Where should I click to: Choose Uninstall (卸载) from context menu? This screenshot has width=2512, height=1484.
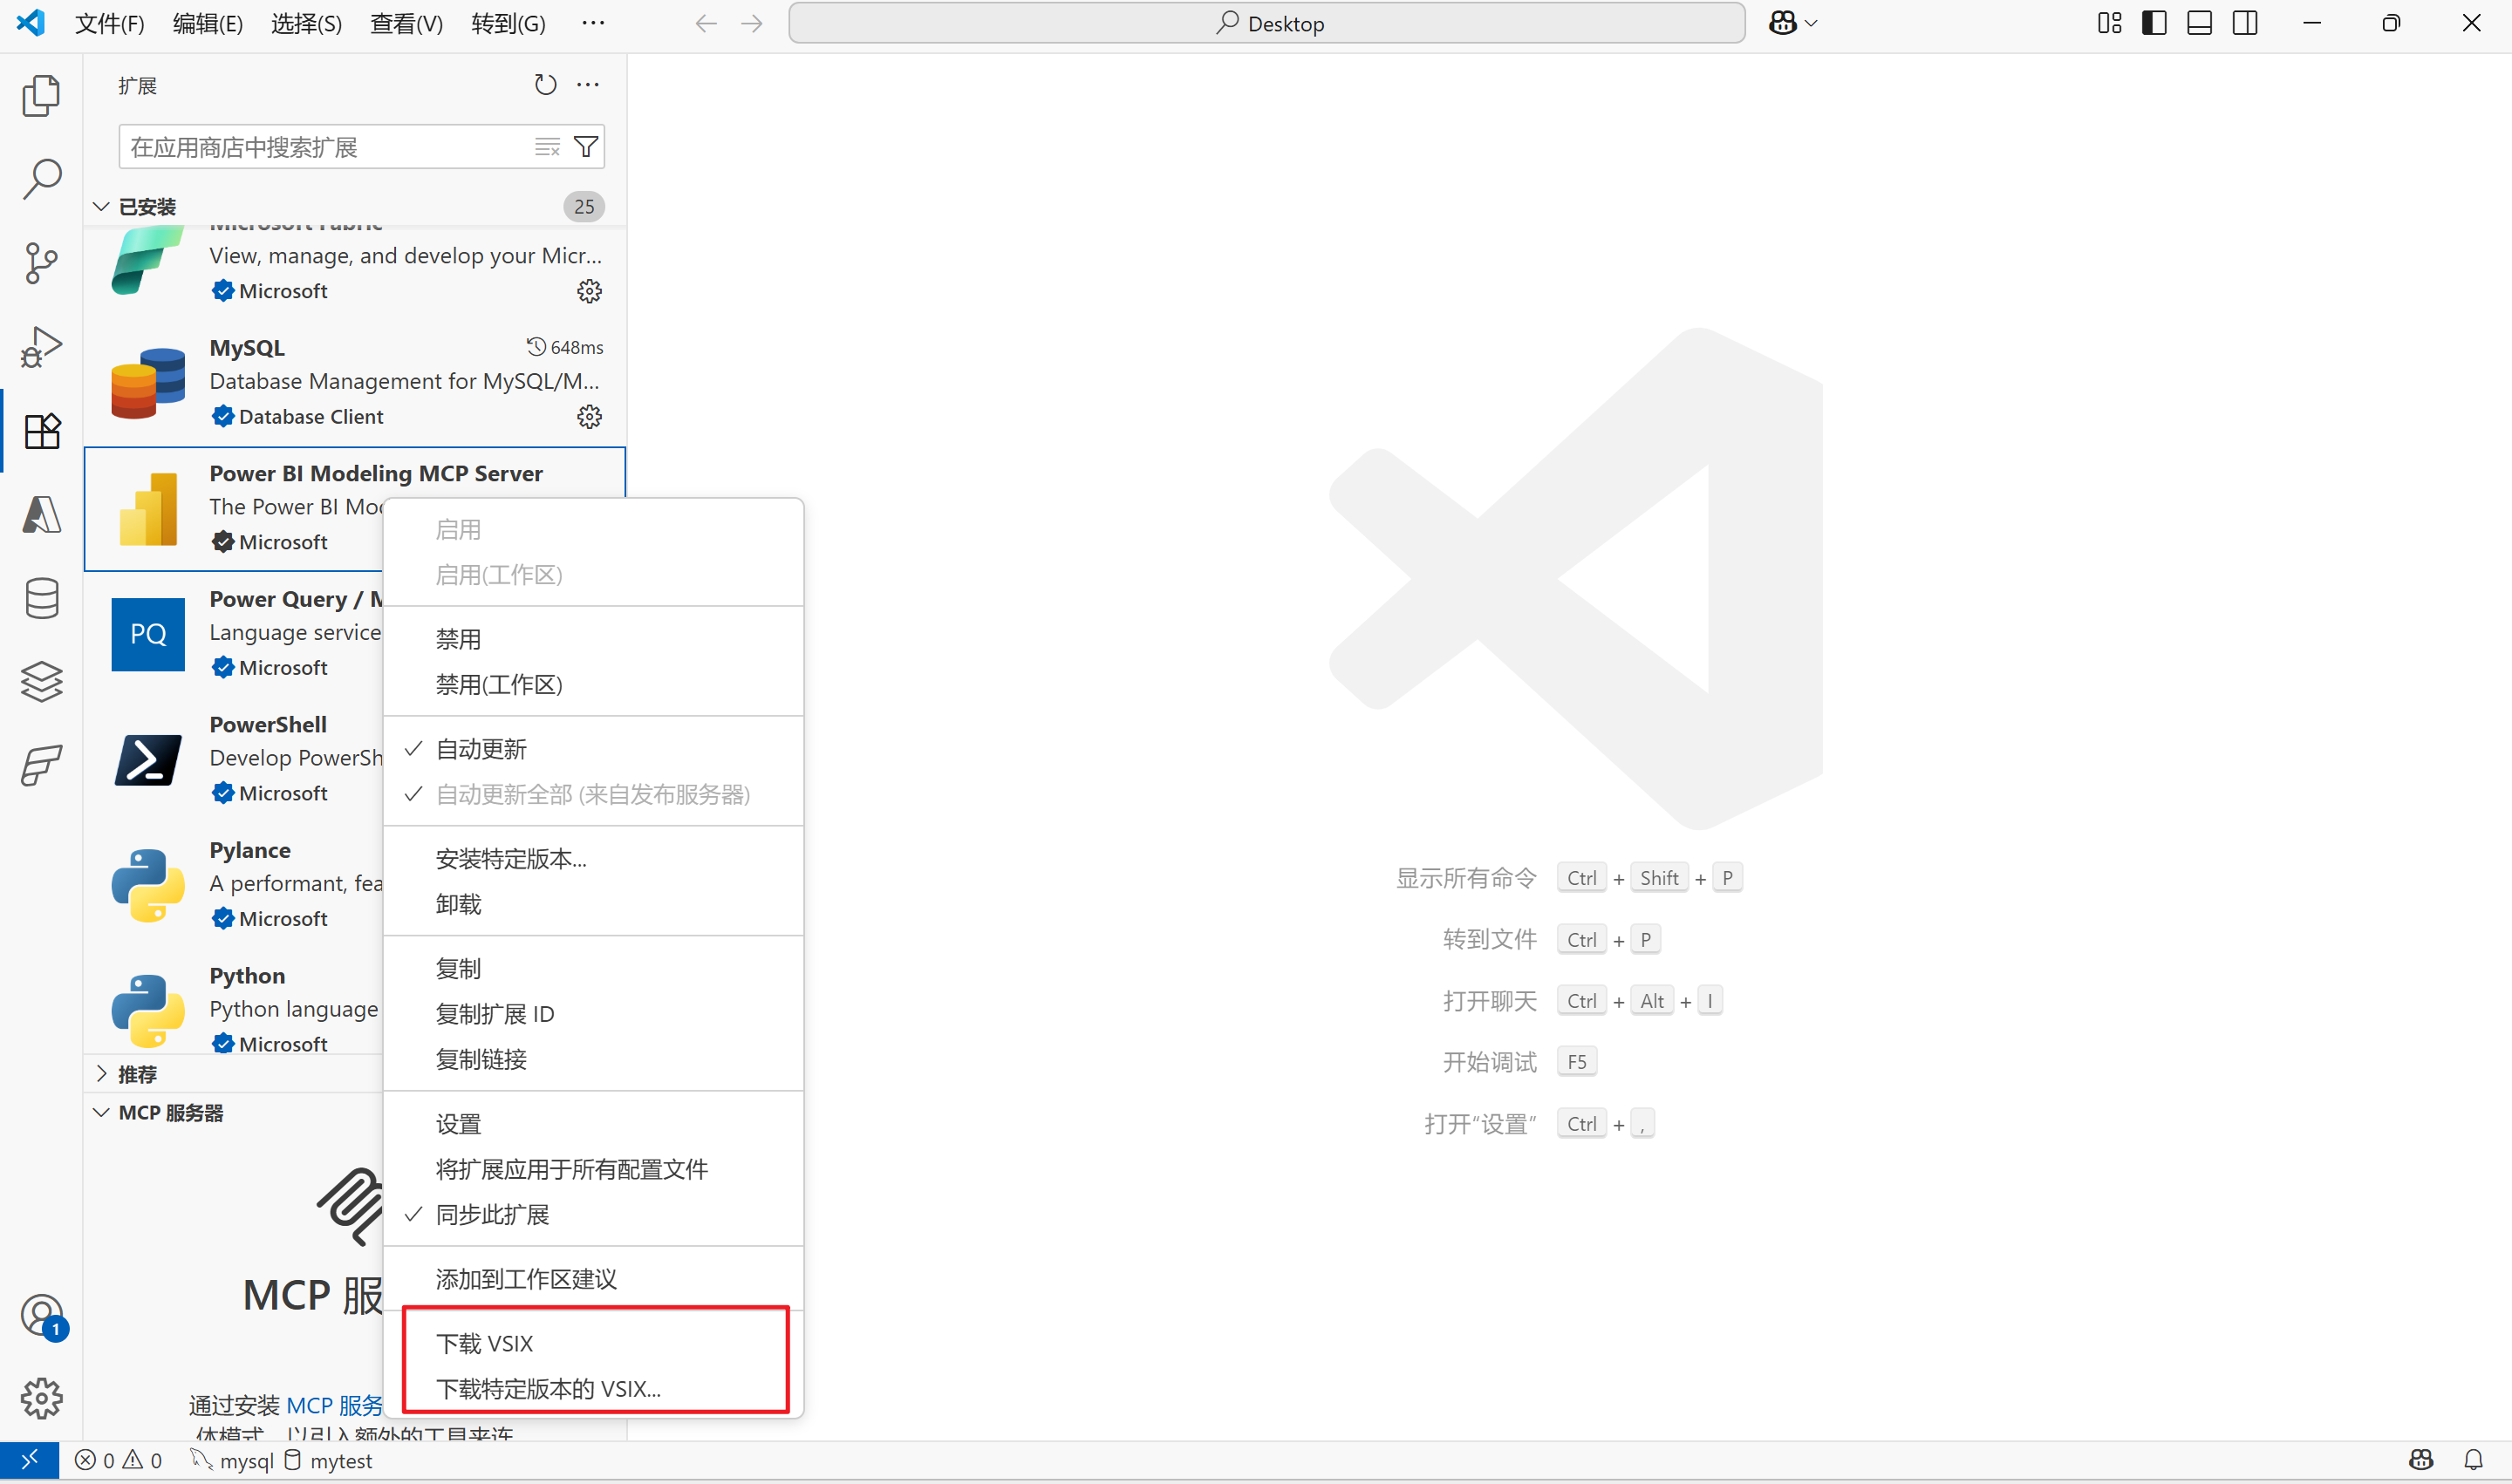click(x=458, y=904)
